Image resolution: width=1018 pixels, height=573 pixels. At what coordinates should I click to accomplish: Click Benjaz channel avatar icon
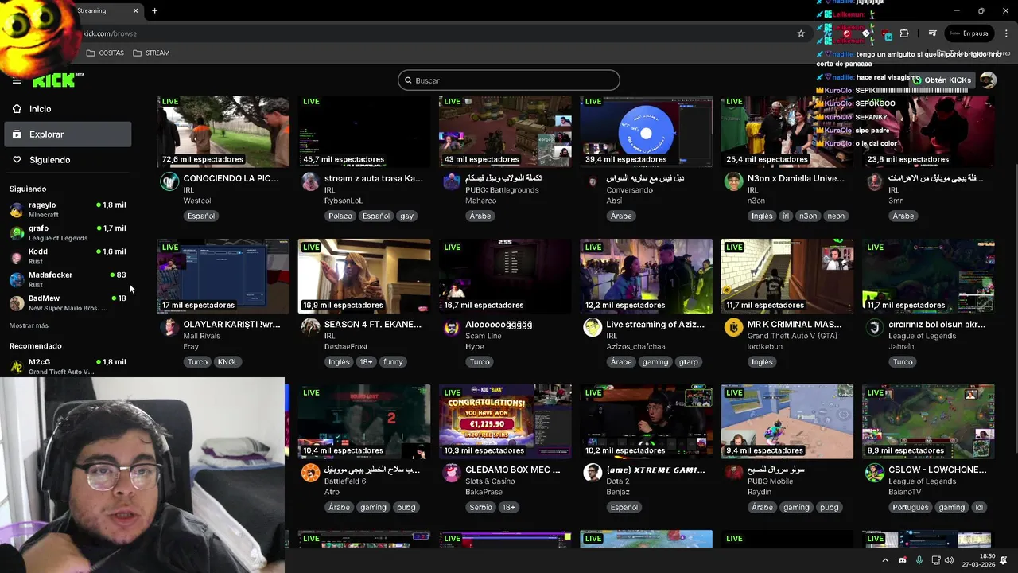click(x=593, y=474)
